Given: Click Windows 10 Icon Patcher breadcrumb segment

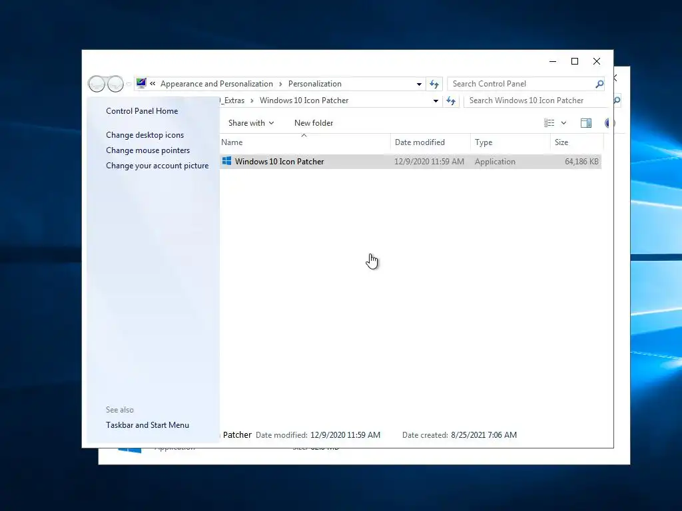Looking at the screenshot, I should click(304, 100).
